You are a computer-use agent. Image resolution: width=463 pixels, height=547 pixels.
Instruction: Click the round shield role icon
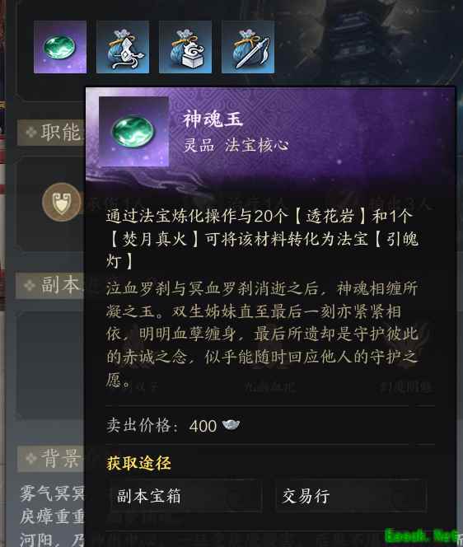click(x=62, y=202)
